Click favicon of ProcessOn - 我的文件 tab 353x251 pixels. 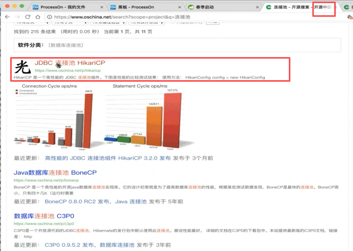[x=36, y=7]
